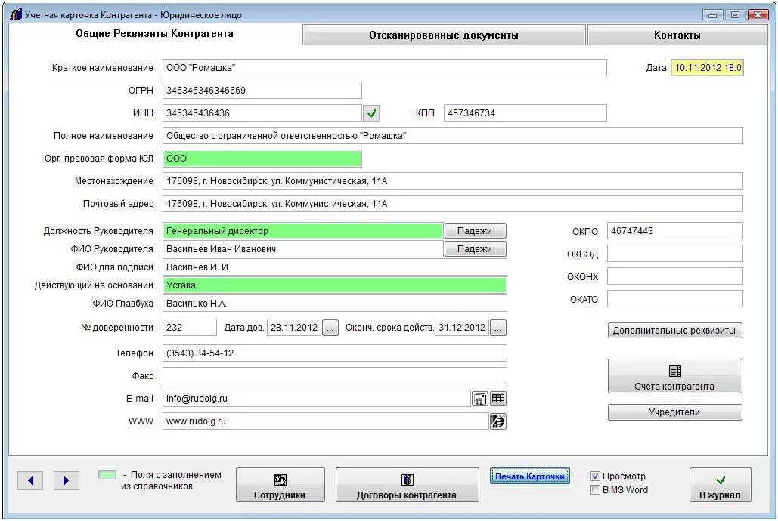This screenshot has width=778, height=521.
Task: Click the Действующий на основании field
Action: point(334,285)
